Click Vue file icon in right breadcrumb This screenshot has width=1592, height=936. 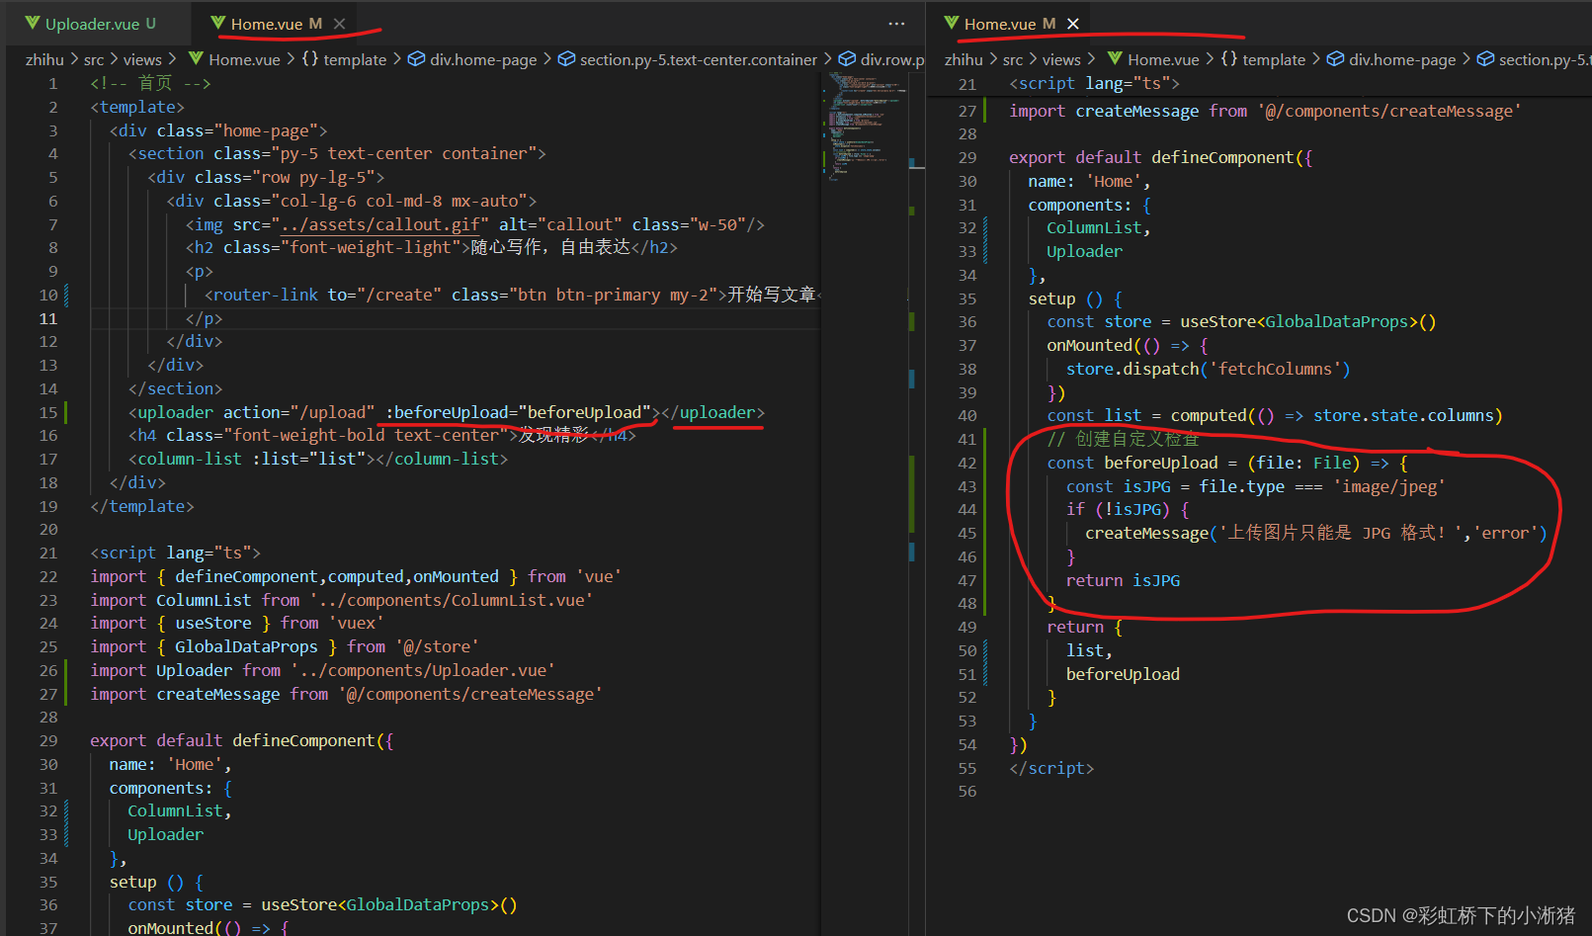(1115, 58)
